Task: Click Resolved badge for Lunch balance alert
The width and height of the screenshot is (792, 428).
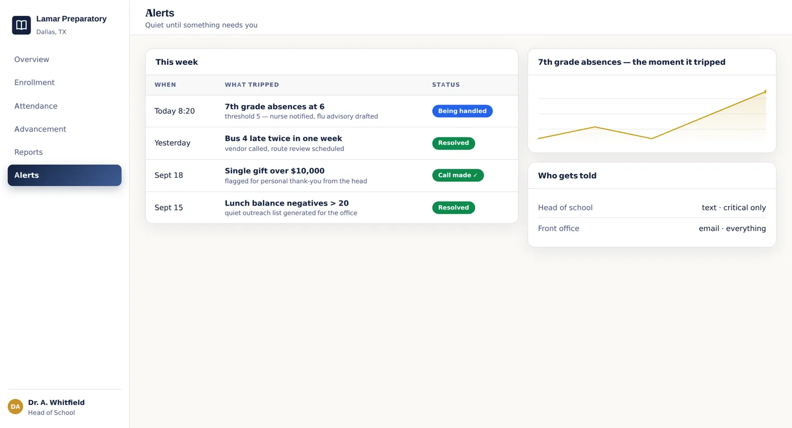Action: [x=454, y=208]
